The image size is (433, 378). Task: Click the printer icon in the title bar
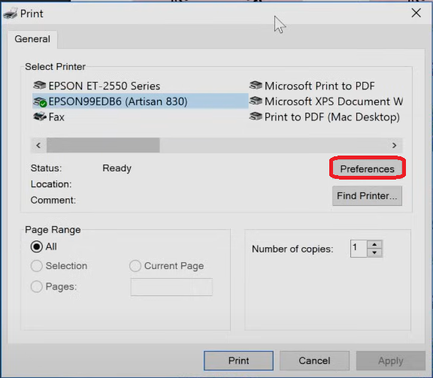[11, 14]
